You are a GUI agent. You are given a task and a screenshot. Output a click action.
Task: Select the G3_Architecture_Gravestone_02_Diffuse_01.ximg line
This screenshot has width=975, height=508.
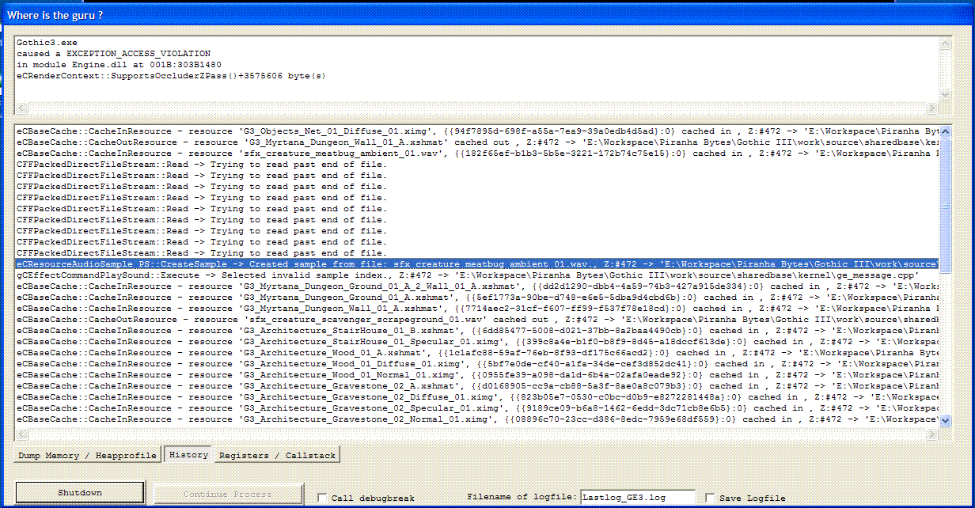coord(477,396)
